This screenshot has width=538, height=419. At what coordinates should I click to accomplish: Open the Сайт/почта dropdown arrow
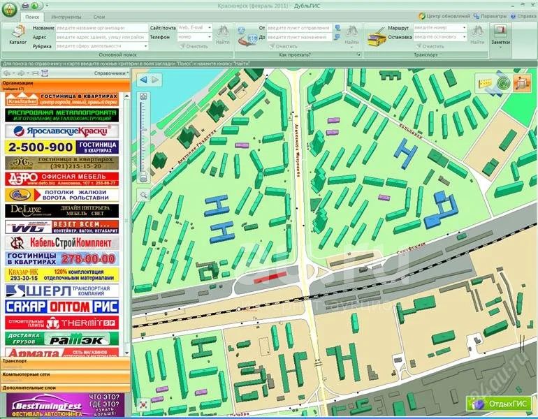(x=210, y=28)
